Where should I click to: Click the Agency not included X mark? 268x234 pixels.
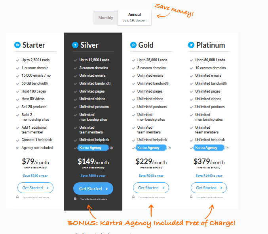click(x=17, y=148)
